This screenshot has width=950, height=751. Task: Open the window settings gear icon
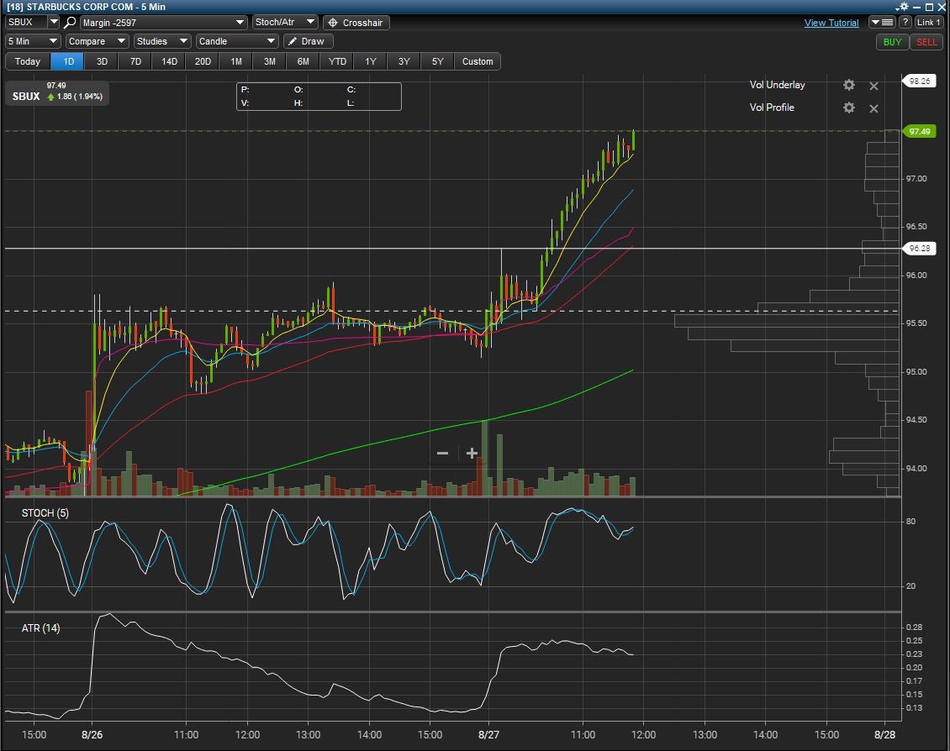(903, 7)
